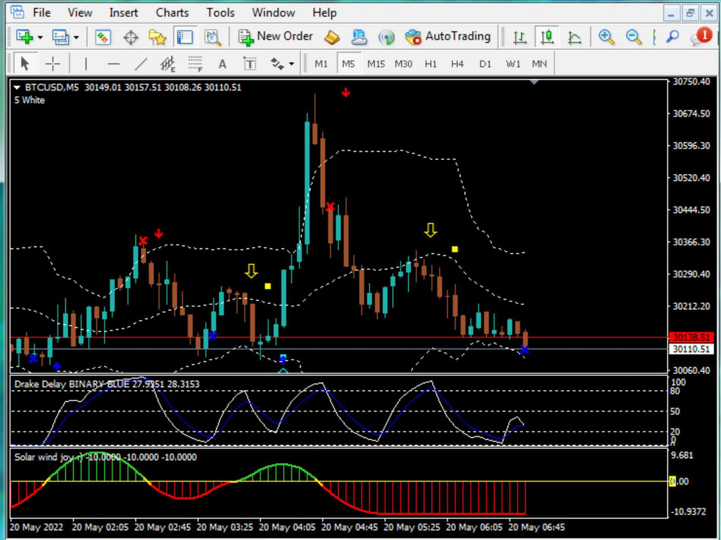Expand the Profiles dropdown arrow
Viewport: 721px width, 540px height.
coord(76,37)
